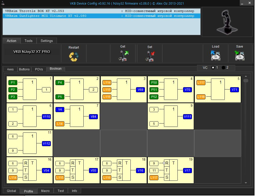The width and height of the screenshot is (255, 196).
Task: Click blue V54 output of cell 16
Action: coord(46,171)
